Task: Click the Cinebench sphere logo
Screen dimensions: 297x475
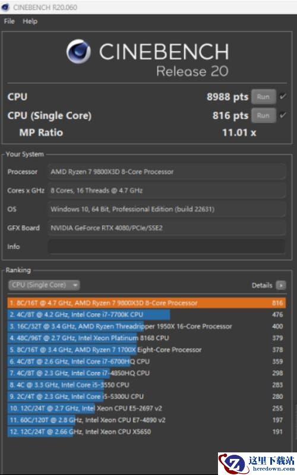Action: tap(78, 51)
